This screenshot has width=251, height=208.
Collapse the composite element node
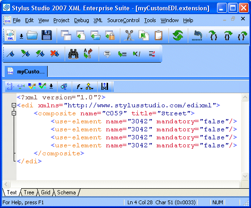[14, 113]
